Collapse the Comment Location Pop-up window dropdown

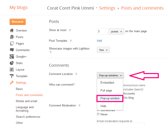[110, 75]
